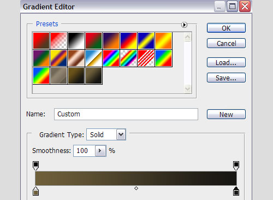
Task: Select the violet to orange gradient preset
Action: [x=111, y=40]
